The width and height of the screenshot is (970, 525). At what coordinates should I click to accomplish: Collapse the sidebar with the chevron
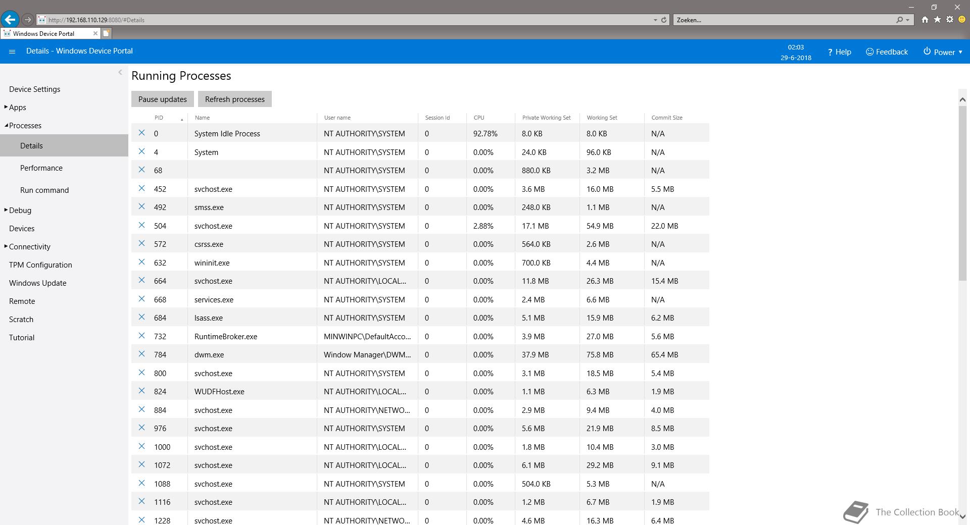[120, 72]
